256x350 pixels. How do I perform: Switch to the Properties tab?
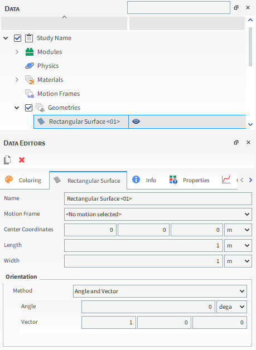tap(190, 180)
